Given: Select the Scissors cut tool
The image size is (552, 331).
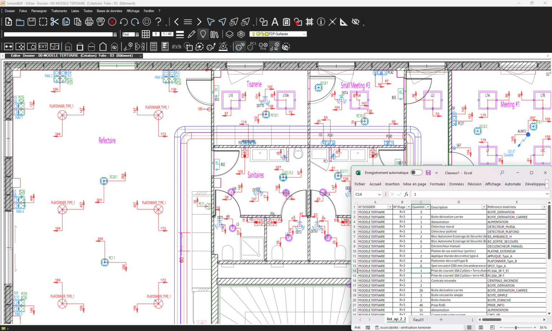Looking at the screenshot, I should tap(55, 22).
